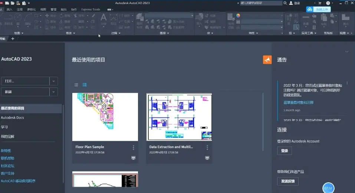
Task: Open the three-dot menu for Data Extraction card
Action: tap(207, 147)
